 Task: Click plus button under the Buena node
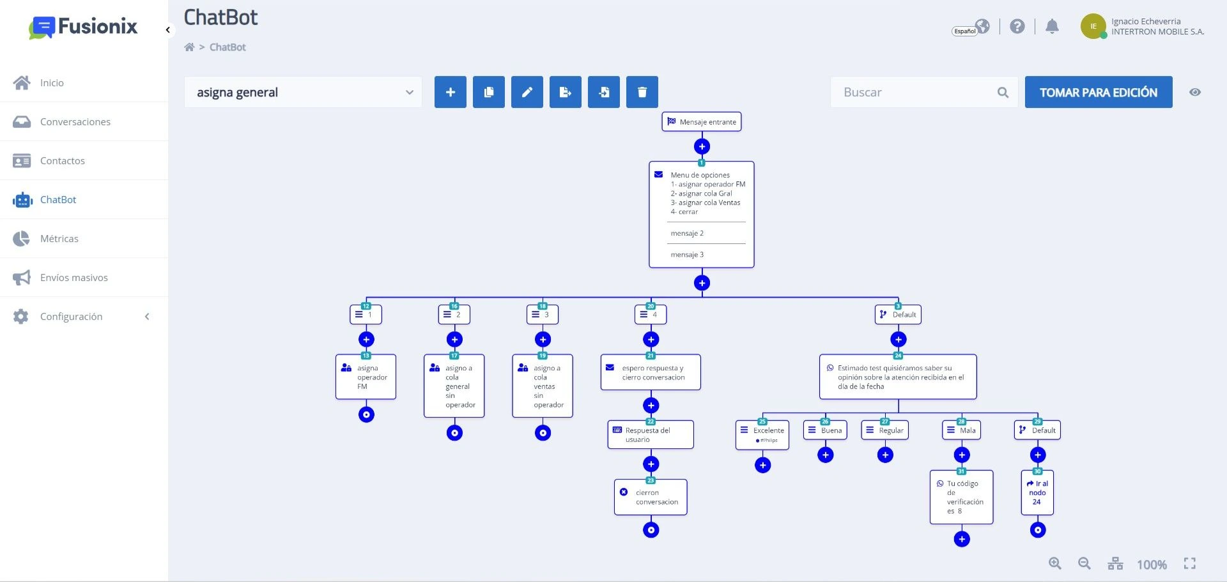[826, 455]
